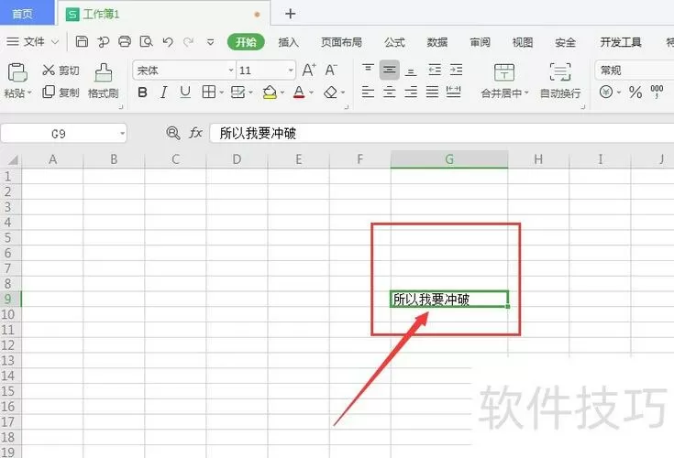Apply fill color bucket icon
Screen dimensions: 674x458
click(x=270, y=92)
